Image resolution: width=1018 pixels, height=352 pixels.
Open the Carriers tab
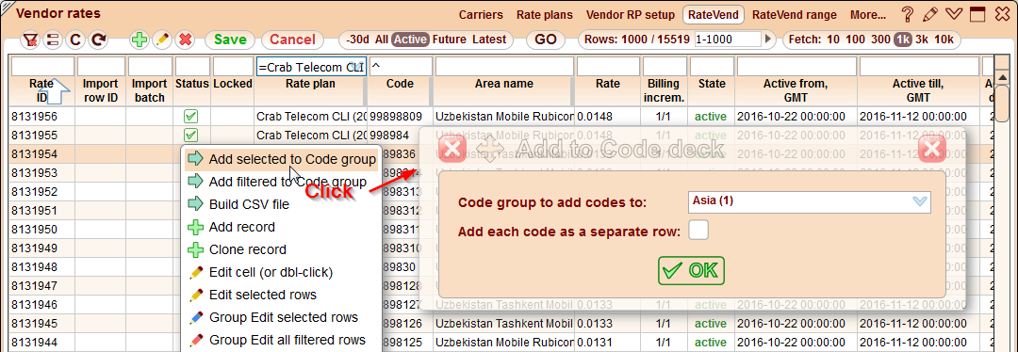pyautogui.click(x=481, y=15)
